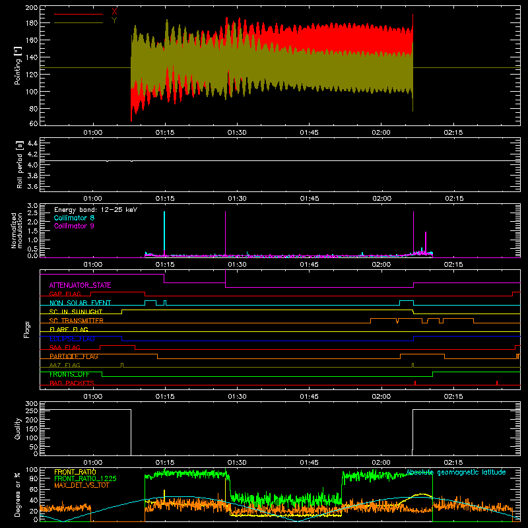Select the FLARE_FLAG label
Screen dimensions: 528x528
(69, 329)
